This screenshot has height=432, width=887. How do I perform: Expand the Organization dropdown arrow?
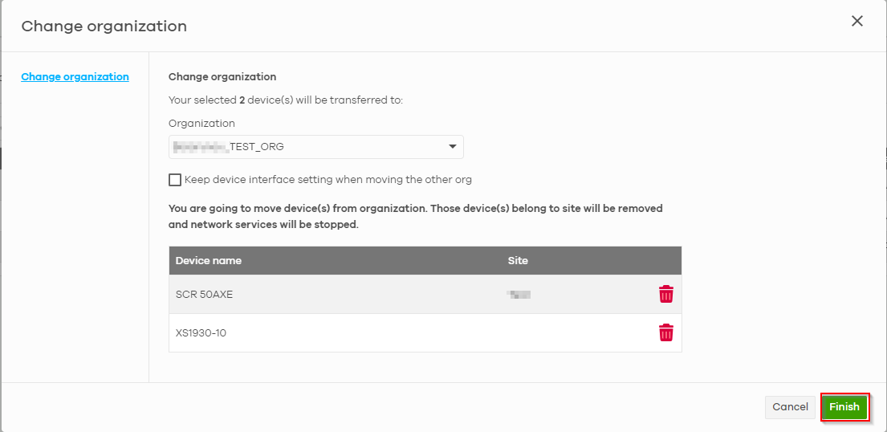point(453,147)
